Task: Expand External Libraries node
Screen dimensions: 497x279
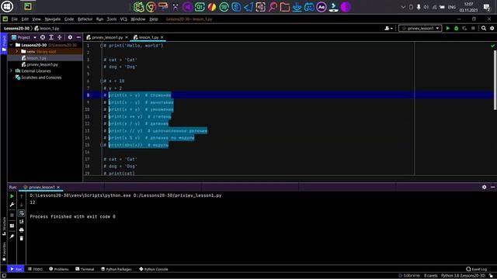Action: point(12,71)
